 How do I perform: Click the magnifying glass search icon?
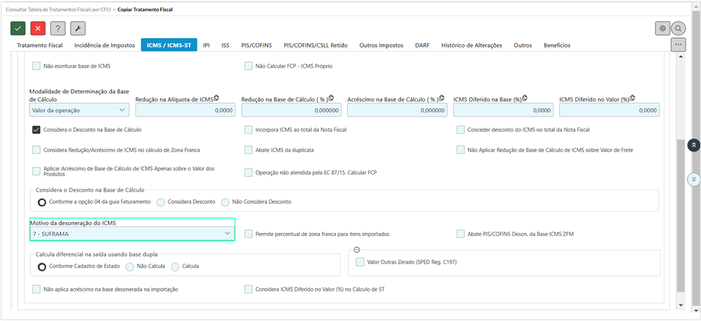click(678, 28)
